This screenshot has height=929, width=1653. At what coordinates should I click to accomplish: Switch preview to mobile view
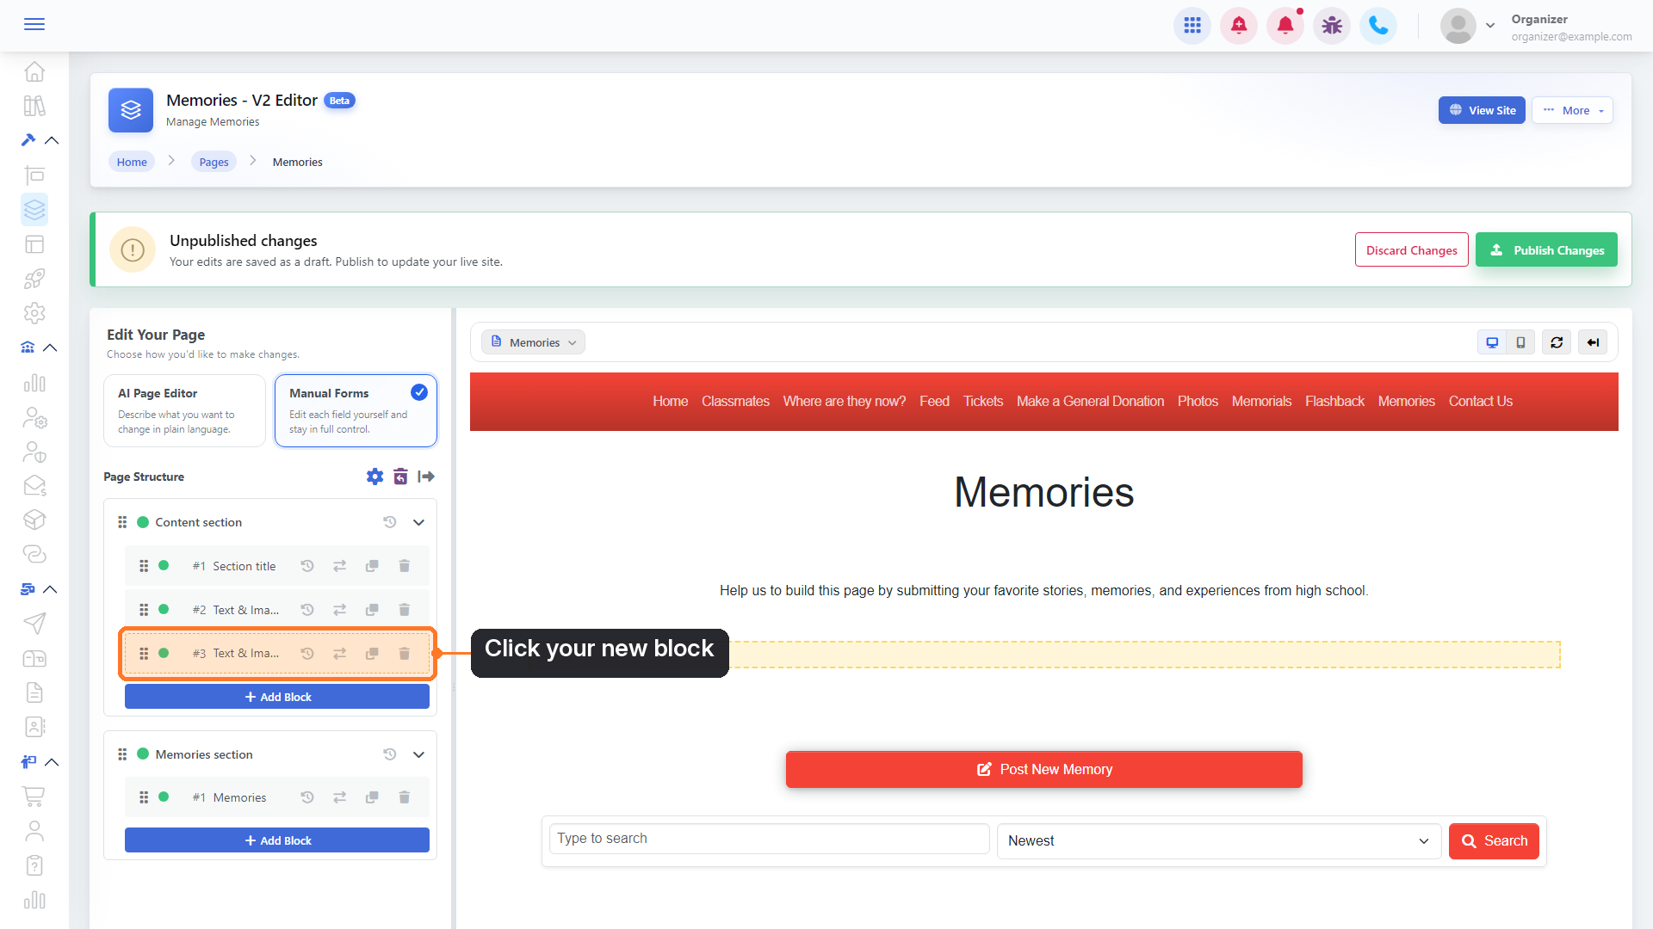1520,342
